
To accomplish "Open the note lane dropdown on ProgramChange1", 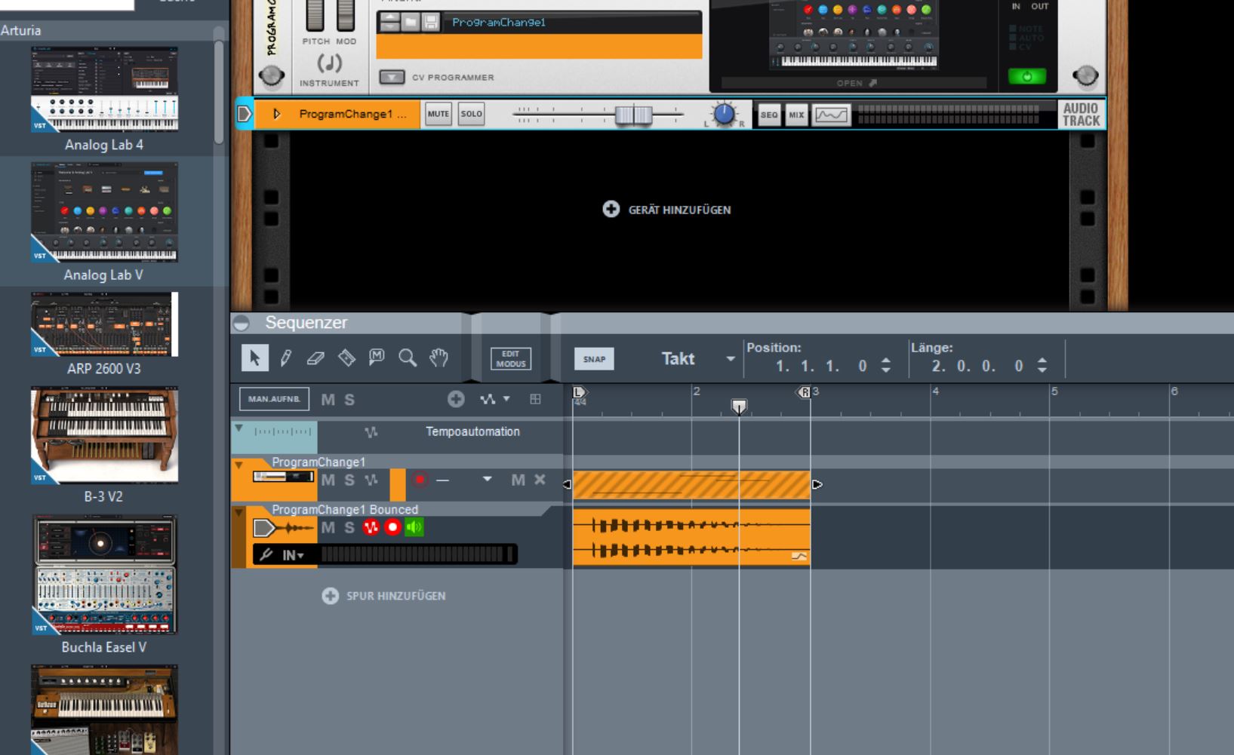I will coord(487,480).
